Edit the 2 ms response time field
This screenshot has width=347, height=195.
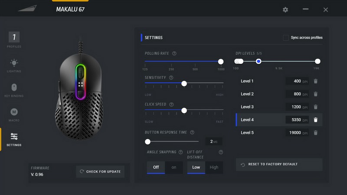coord(213,142)
